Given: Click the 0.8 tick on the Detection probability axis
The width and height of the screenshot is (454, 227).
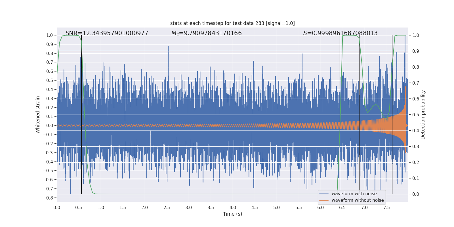Looking at the screenshot, I should coord(416,67).
